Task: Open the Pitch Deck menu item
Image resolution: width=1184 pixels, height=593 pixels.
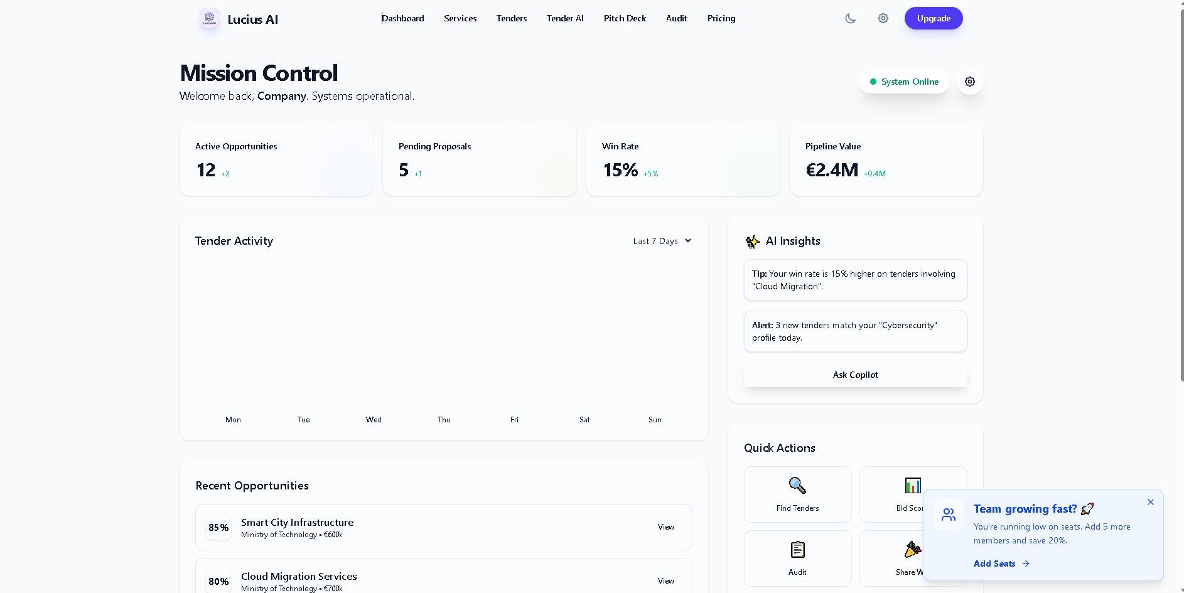Action: coord(624,18)
